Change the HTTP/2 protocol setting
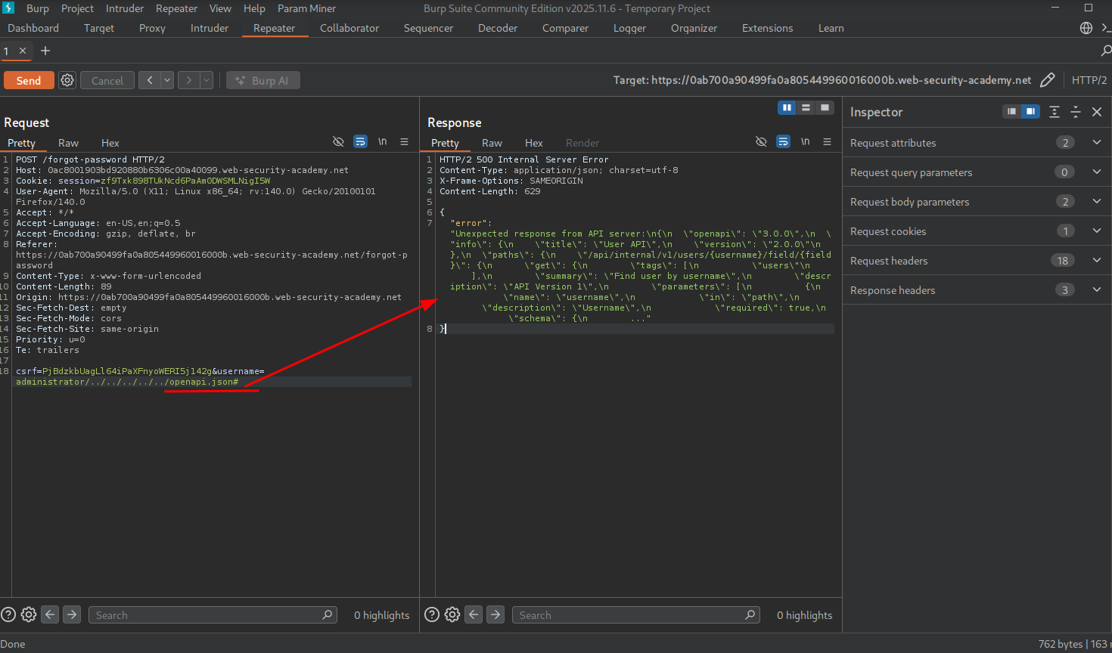 pyautogui.click(x=1089, y=80)
